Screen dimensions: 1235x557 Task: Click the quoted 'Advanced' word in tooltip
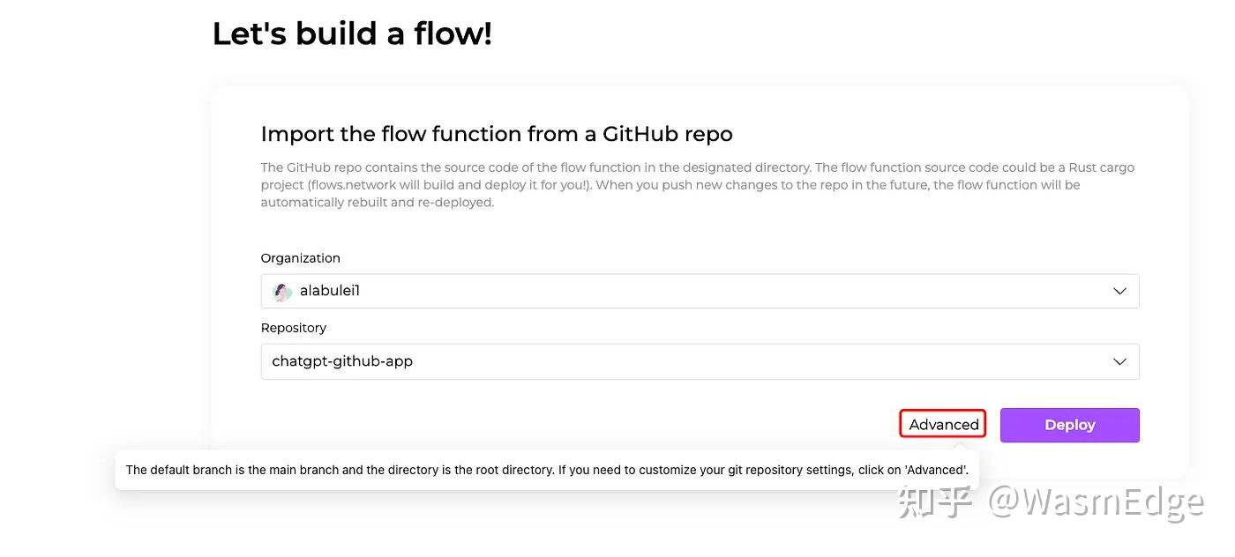pos(936,470)
